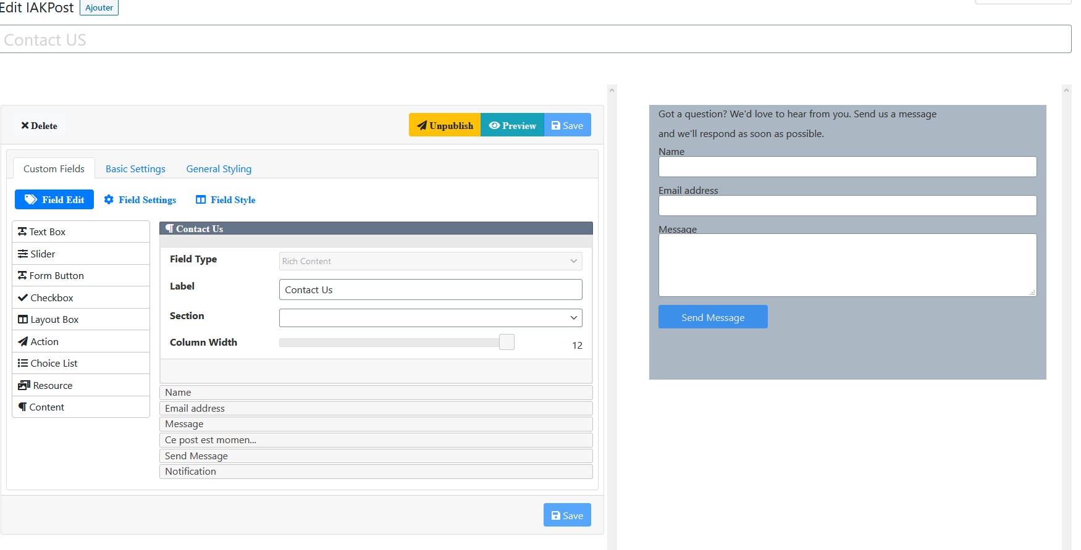Open the Section dropdown

(x=431, y=318)
